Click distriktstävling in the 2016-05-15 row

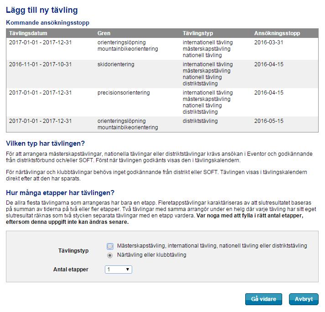coord(200,121)
